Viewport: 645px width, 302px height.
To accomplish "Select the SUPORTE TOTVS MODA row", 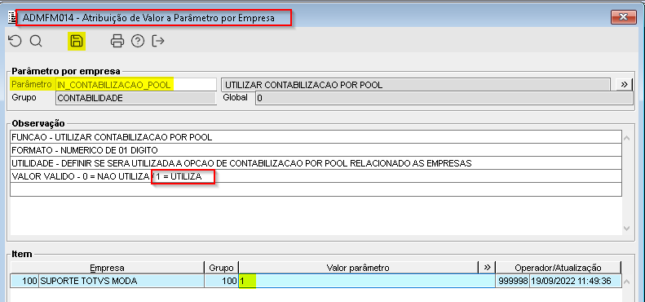I will click(316, 281).
